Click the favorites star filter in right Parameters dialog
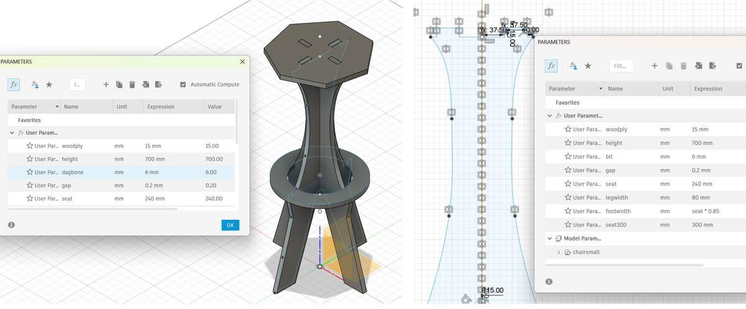Screen dimensions: 746x309 point(587,65)
